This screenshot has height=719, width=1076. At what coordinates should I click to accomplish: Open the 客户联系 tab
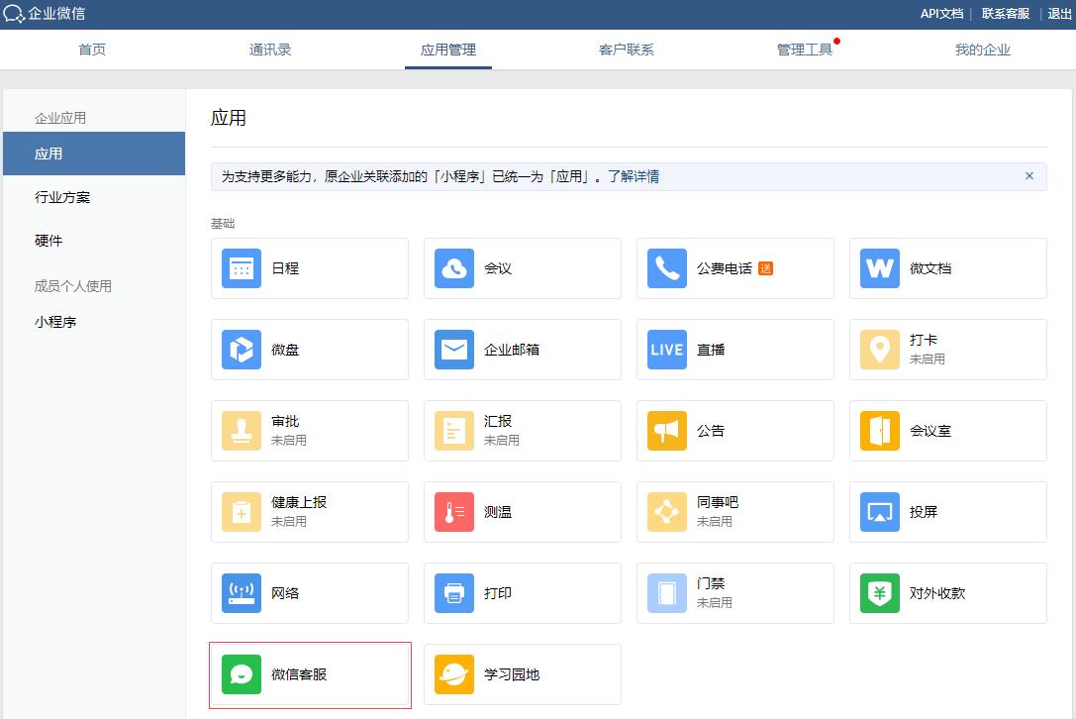pyautogui.click(x=627, y=50)
